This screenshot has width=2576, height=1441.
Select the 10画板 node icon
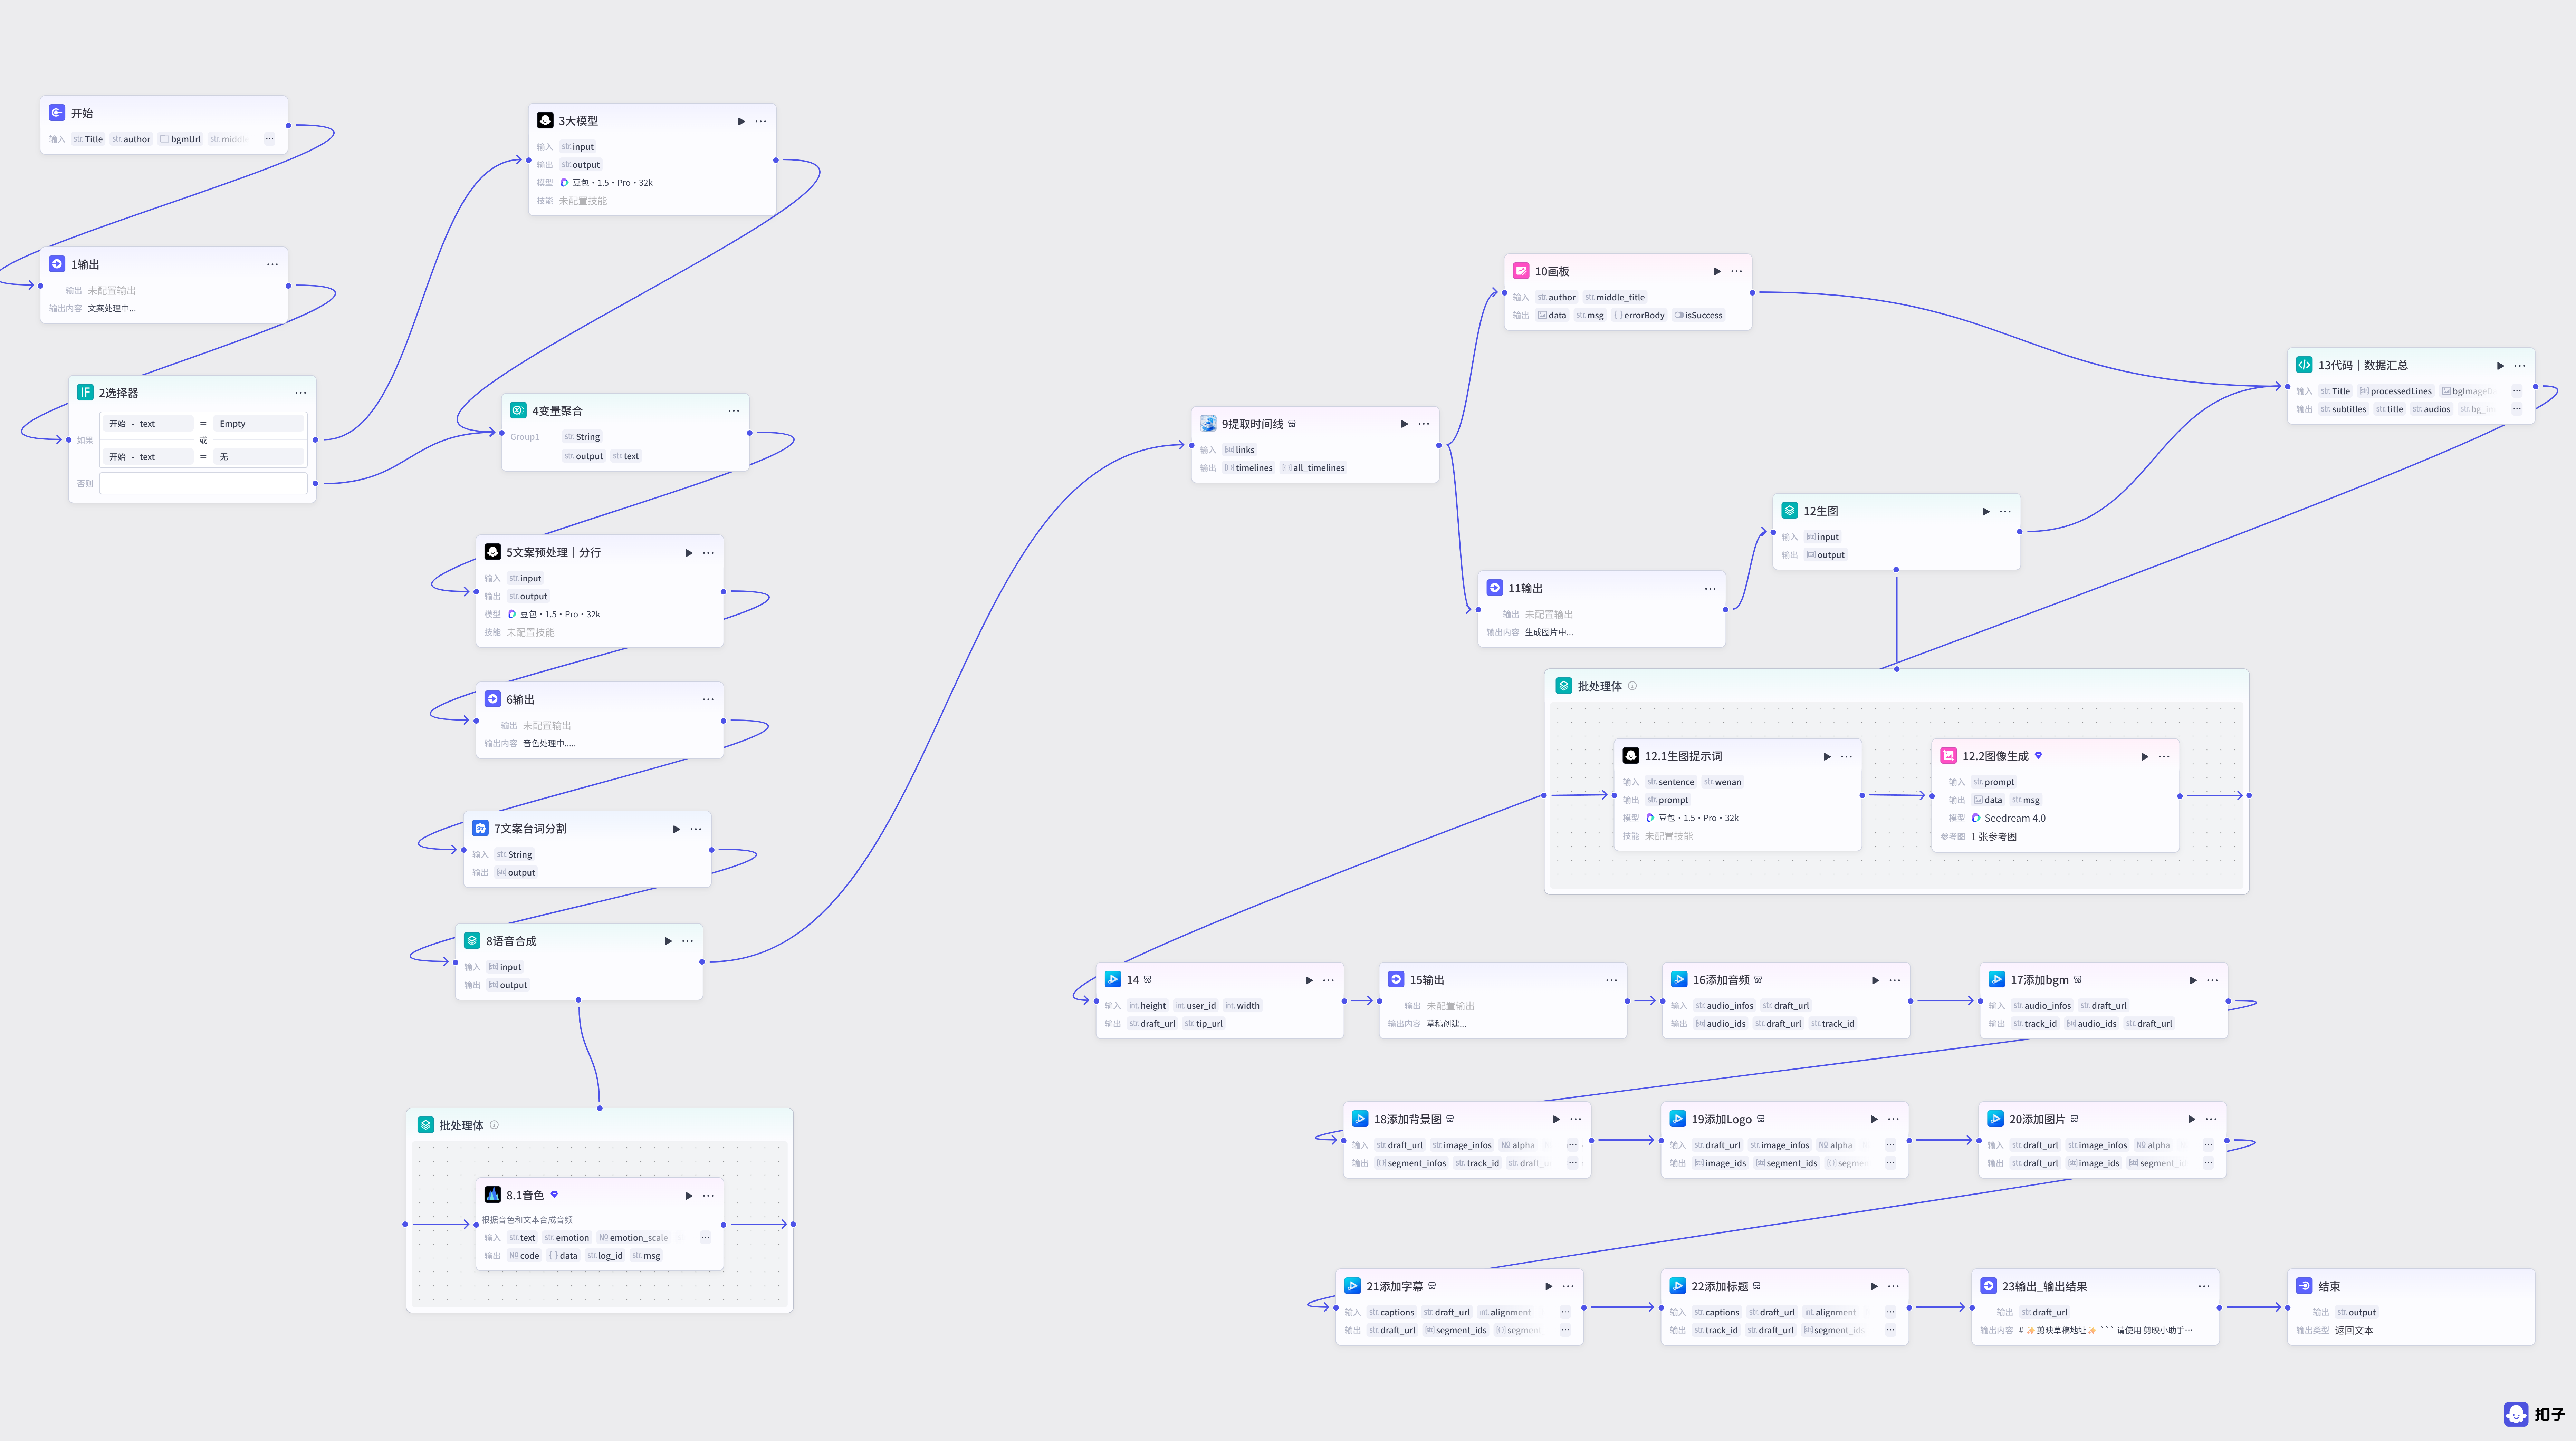point(1521,271)
